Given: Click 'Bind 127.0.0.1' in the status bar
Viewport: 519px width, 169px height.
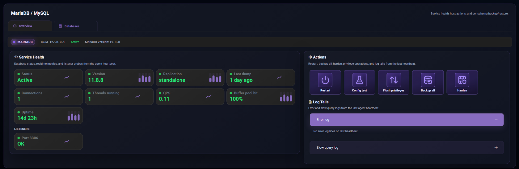Looking at the screenshot, I should (53, 42).
